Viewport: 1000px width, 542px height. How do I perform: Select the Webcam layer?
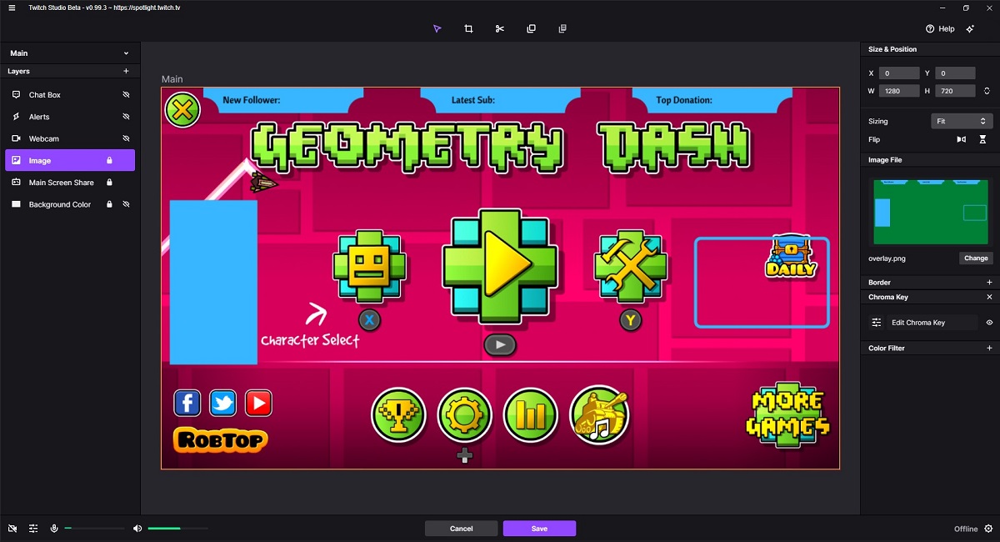70,138
